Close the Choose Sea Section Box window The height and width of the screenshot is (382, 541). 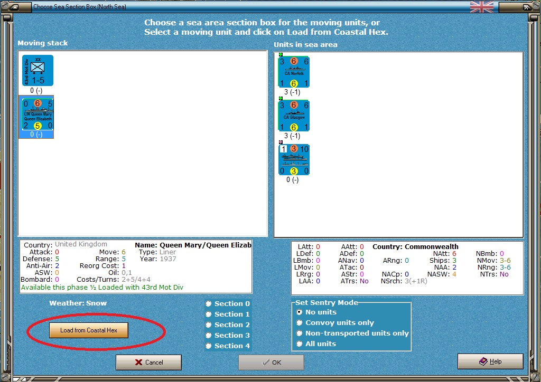[x=527, y=6]
